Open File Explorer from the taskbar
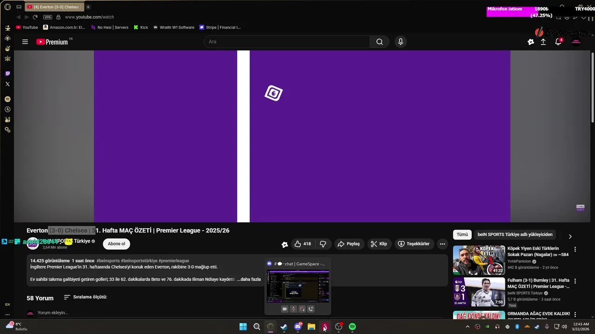Viewport: 595px width, 334px height. click(x=311, y=327)
